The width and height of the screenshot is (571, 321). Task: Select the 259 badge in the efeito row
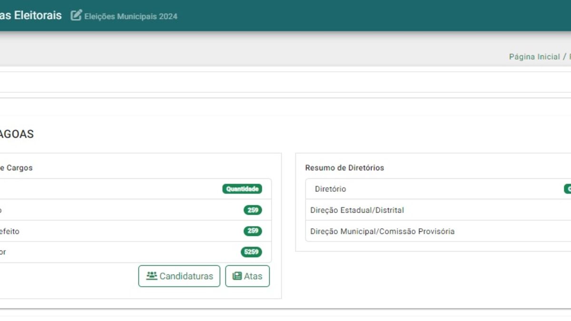253,231
